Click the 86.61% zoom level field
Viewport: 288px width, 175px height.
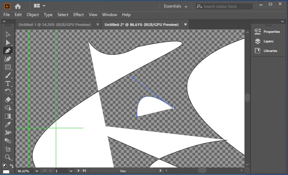click(x=25, y=171)
